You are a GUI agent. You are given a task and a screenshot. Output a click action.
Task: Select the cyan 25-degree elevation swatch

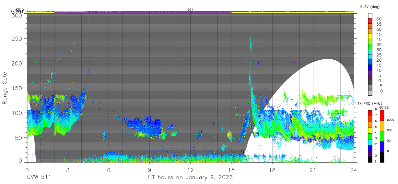(370, 57)
